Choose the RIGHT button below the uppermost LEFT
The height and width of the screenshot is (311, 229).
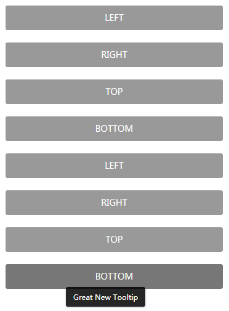point(114,55)
